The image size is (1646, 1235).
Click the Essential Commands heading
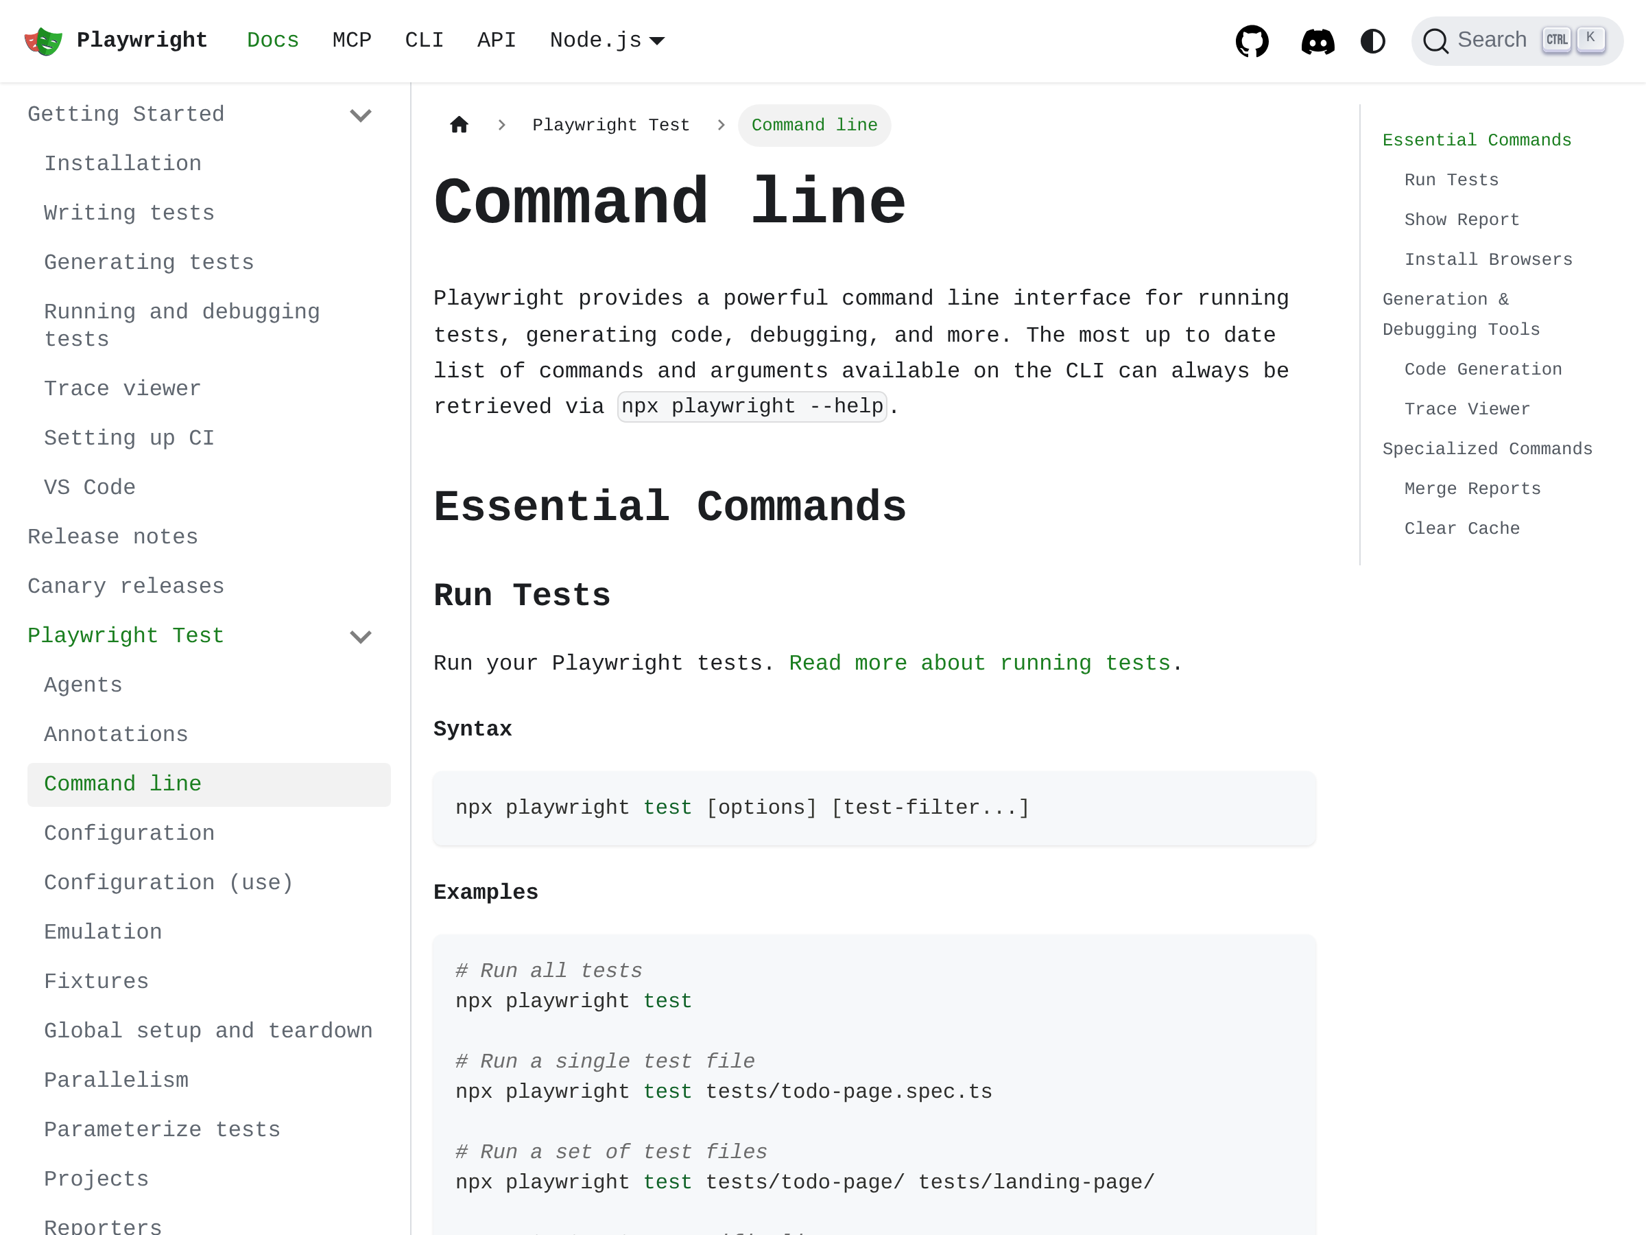click(x=669, y=507)
